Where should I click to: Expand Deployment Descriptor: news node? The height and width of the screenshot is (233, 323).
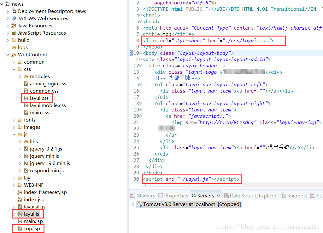point(8,11)
